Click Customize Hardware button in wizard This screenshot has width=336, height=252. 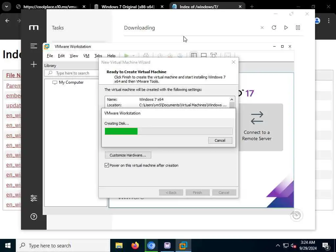coord(128,155)
